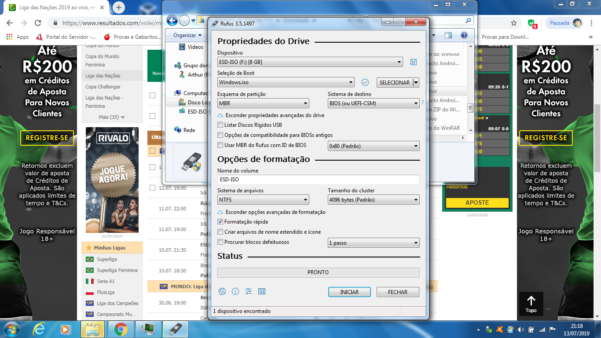Show the Rufus log icon
The image size is (601, 338).
click(x=262, y=291)
